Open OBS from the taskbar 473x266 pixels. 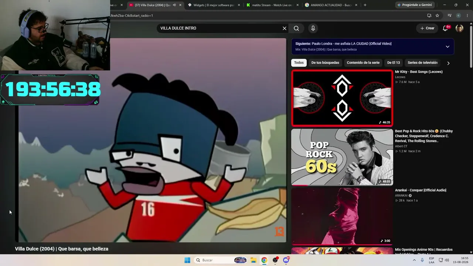pos(275,260)
